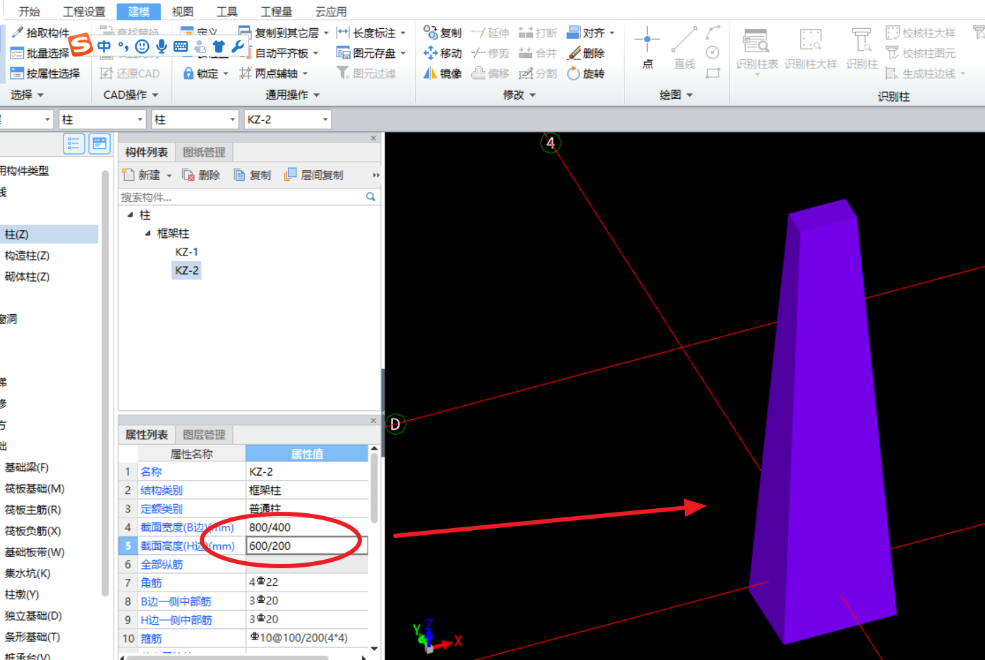Click the 识别柱 recognize column tool

pyautogui.click(x=862, y=48)
